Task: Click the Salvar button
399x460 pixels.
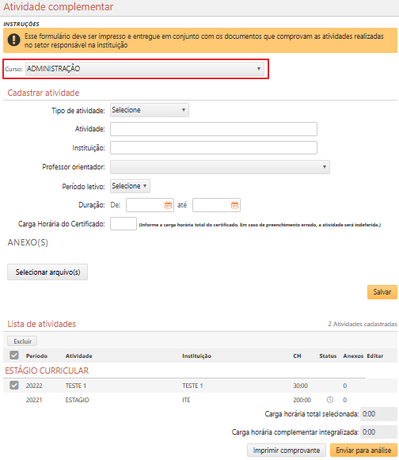Action: 382,292
